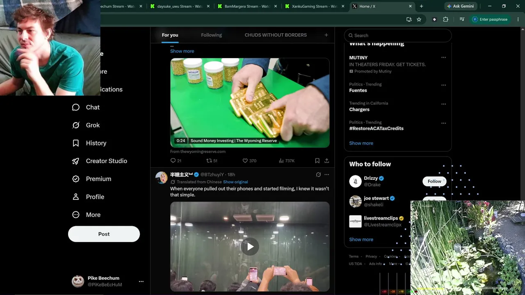Open options for #RestoreACATaxCredits trend

click(443, 123)
